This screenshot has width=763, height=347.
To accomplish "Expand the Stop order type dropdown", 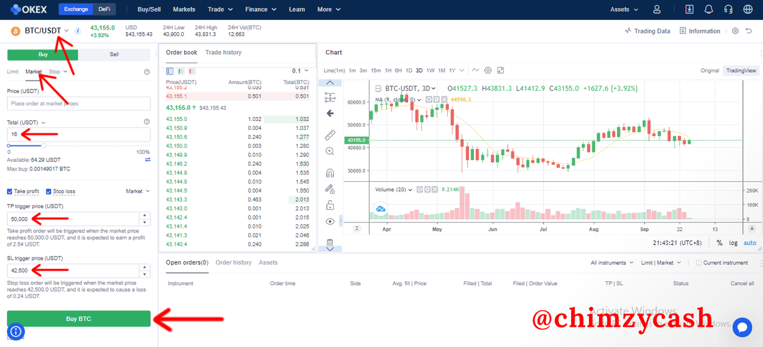I will [58, 72].
